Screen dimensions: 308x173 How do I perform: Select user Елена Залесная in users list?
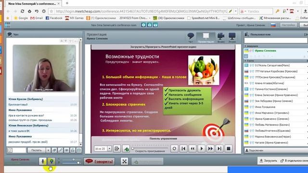pos(276,95)
